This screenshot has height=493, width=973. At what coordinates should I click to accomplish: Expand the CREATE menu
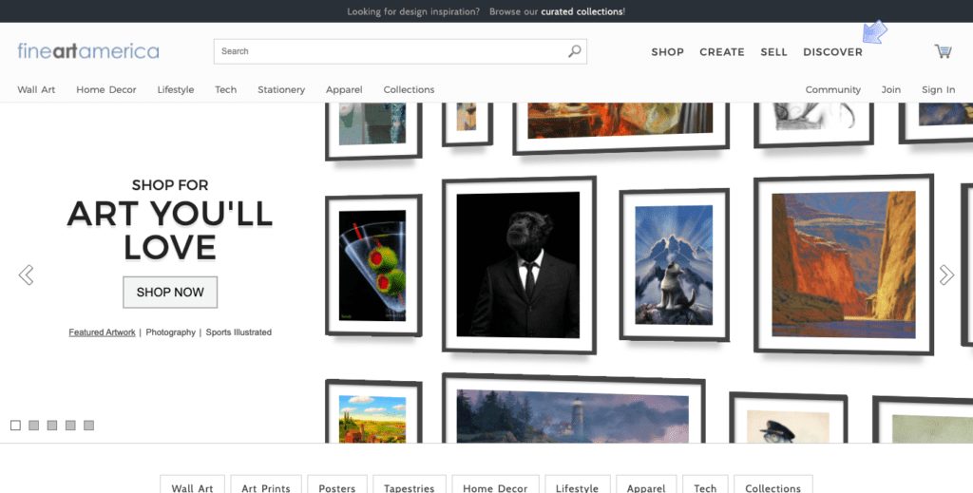point(721,52)
